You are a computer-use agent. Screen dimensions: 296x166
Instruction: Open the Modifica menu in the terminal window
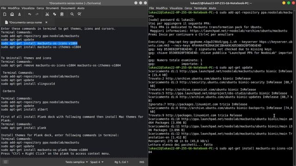[x=161, y=8]
